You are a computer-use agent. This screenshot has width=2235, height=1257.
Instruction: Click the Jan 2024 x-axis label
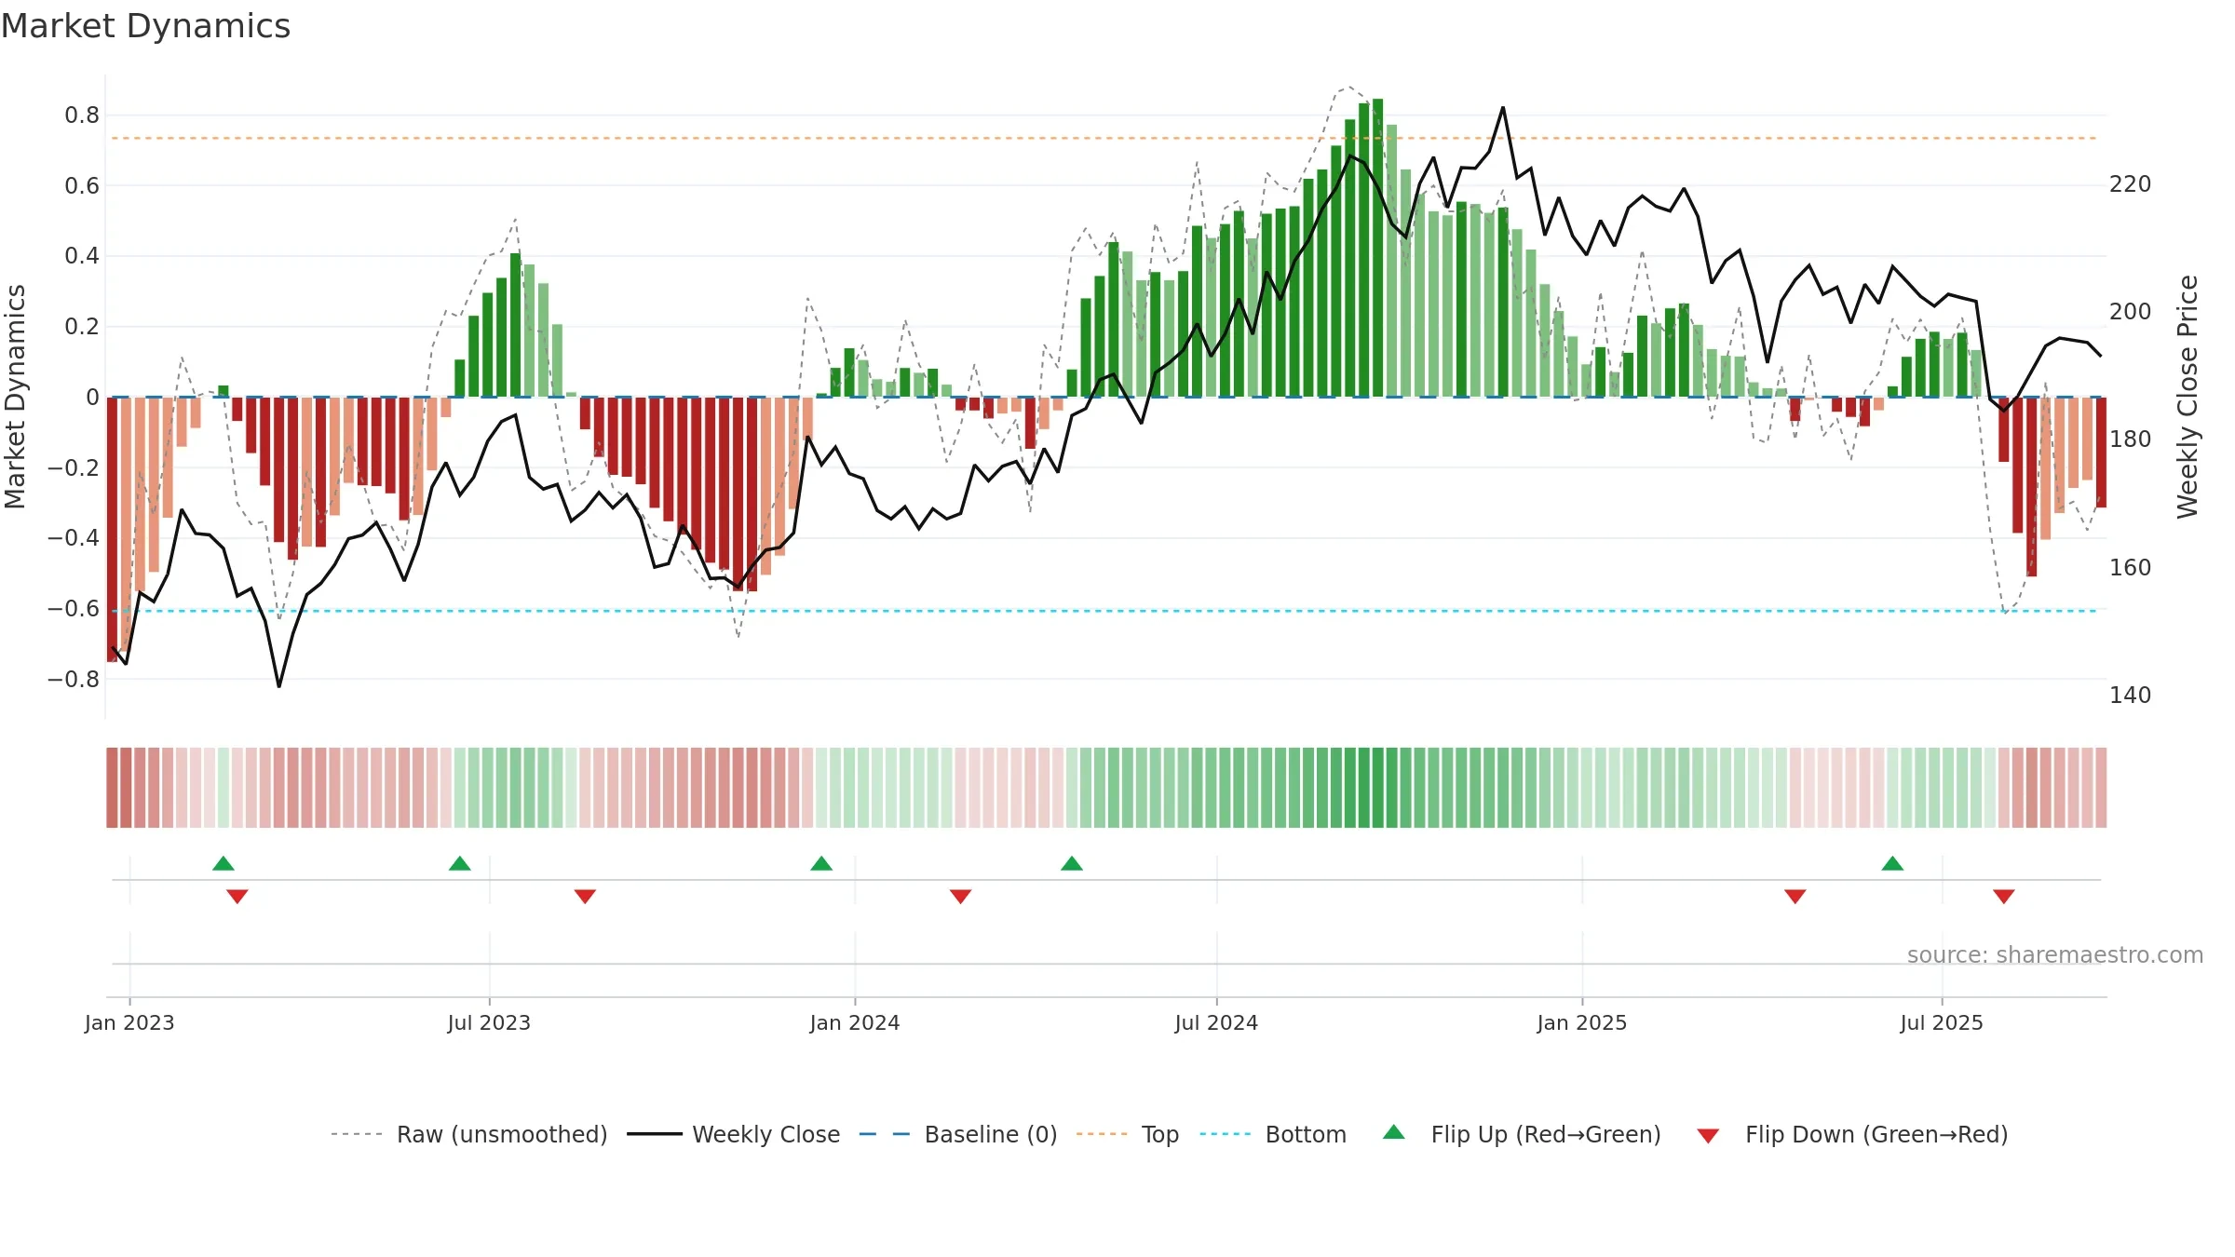(x=855, y=1022)
